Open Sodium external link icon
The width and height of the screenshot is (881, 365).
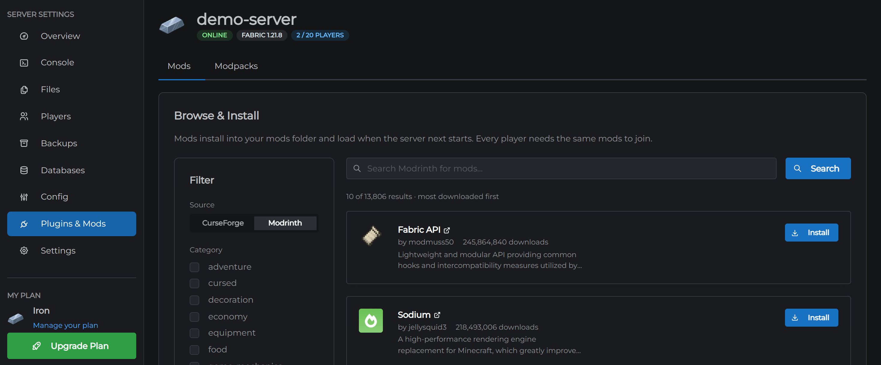(x=437, y=315)
